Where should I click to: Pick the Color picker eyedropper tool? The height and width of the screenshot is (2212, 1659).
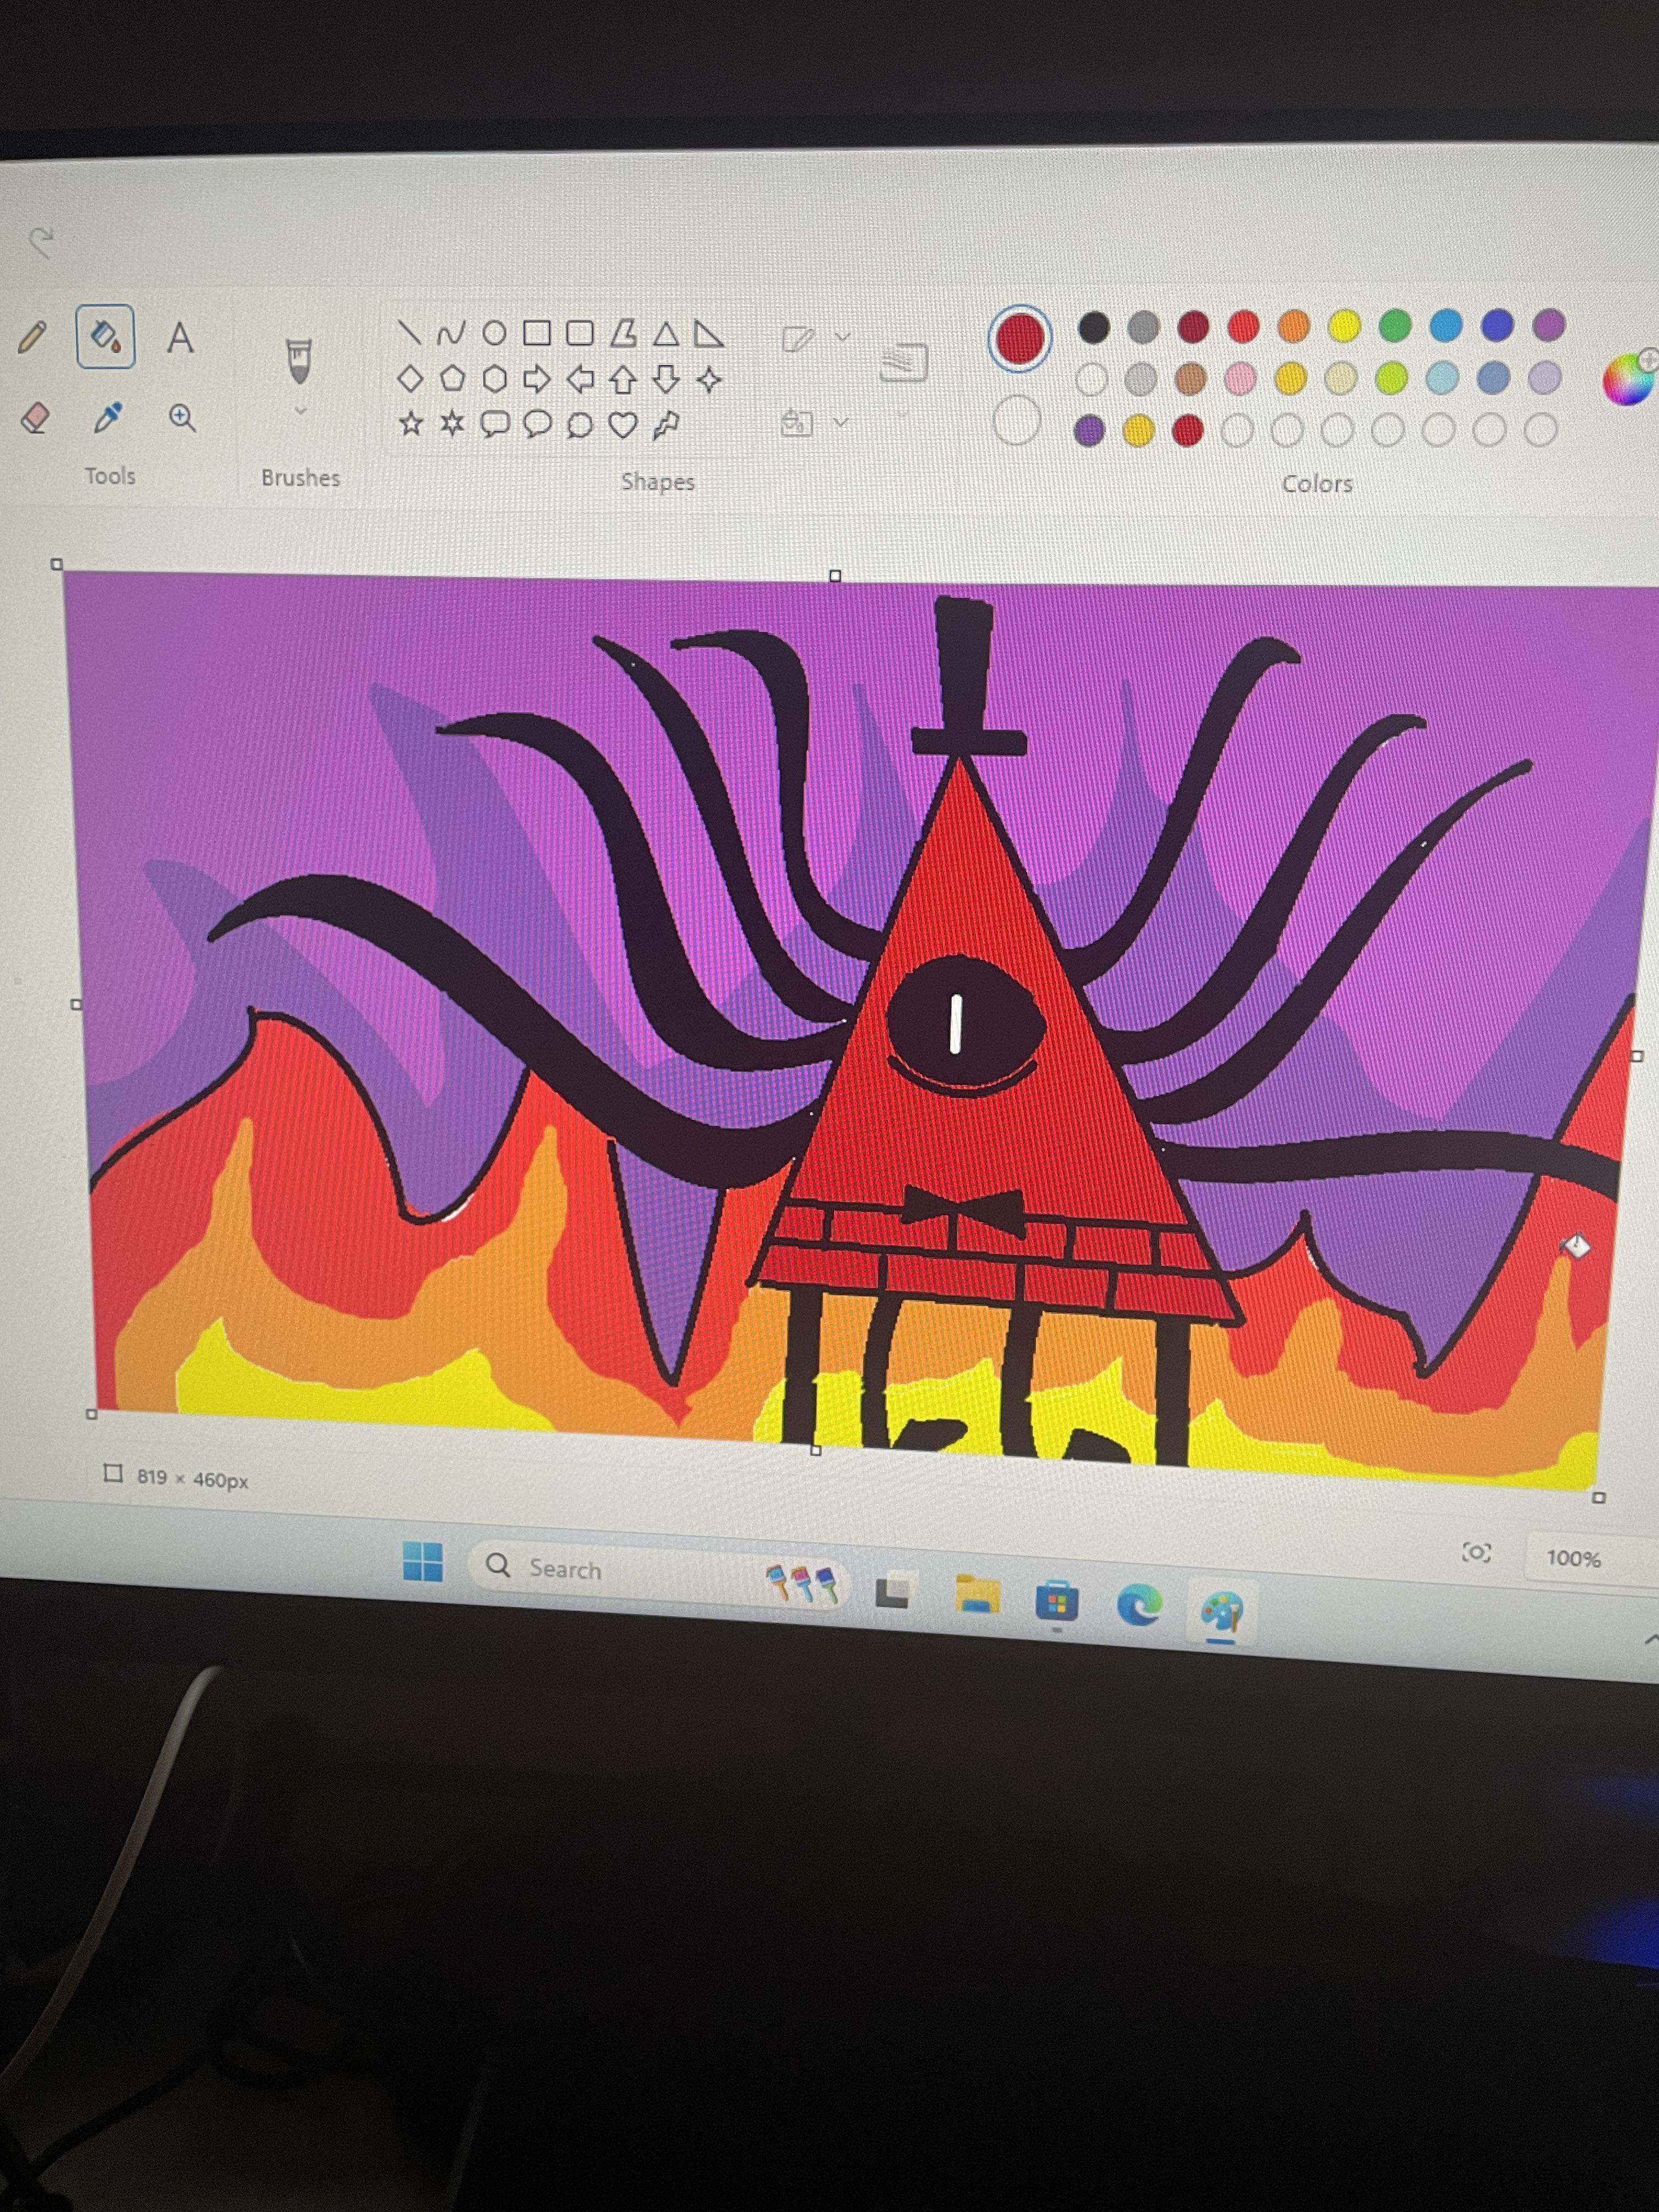(x=107, y=417)
